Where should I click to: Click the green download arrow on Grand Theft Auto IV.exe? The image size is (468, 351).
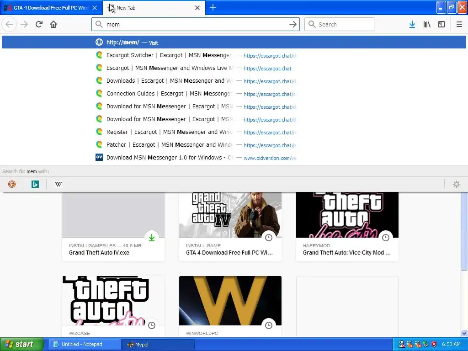pos(152,238)
